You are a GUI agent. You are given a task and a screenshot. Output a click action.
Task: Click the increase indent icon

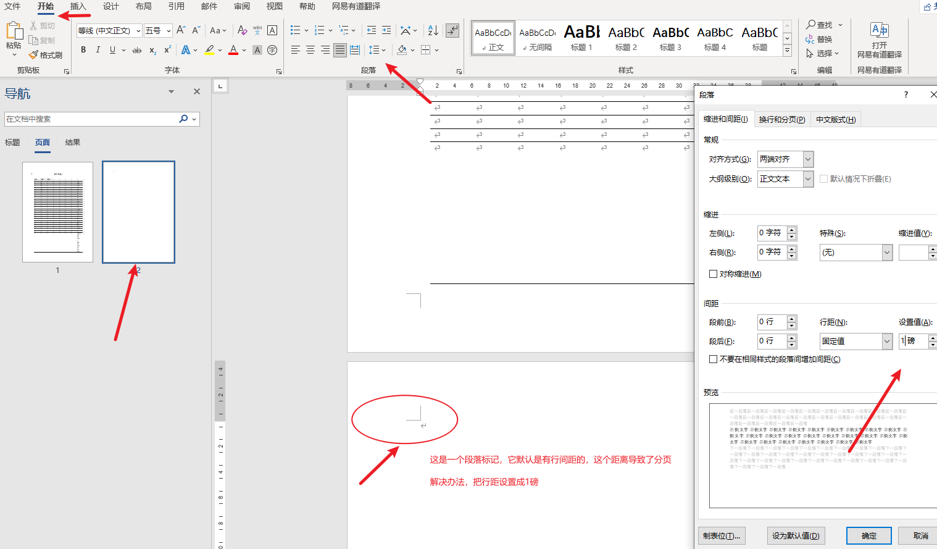pyautogui.click(x=386, y=30)
